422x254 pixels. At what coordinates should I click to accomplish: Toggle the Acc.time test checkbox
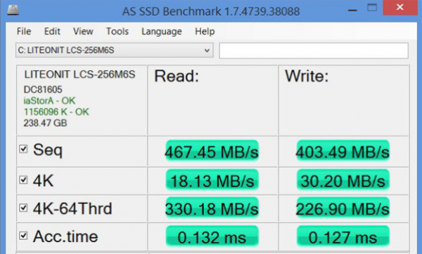(23, 236)
